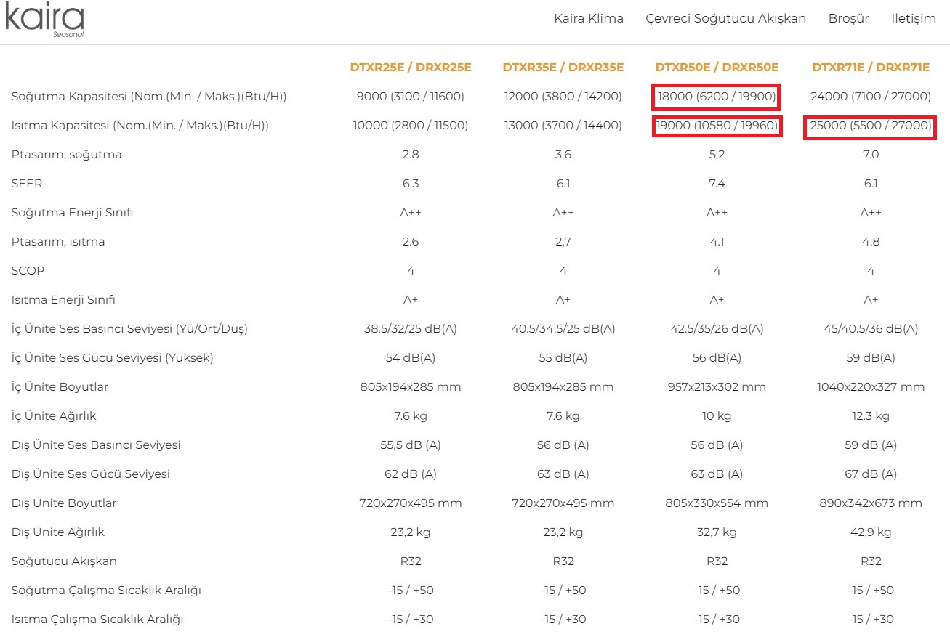Click Isıtma Çalışma Sıcaklık Aralığı label
Image resolution: width=950 pixels, height=637 pixels.
[x=97, y=620]
